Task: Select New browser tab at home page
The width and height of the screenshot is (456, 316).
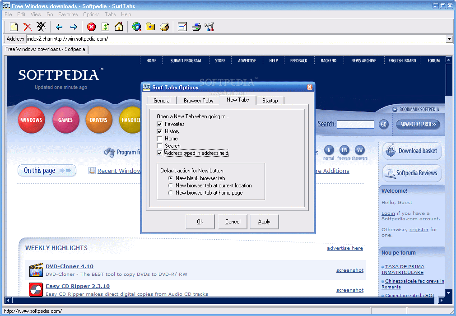Action: tap(170, 193)
